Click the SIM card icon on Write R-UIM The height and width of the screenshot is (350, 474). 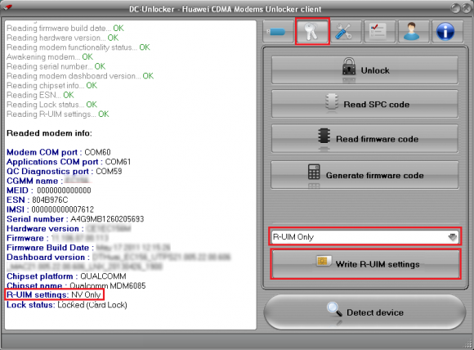point(323,262)
